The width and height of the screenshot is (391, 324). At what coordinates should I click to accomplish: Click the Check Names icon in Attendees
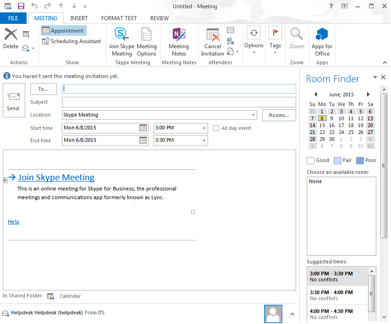(x=231, y=41)
